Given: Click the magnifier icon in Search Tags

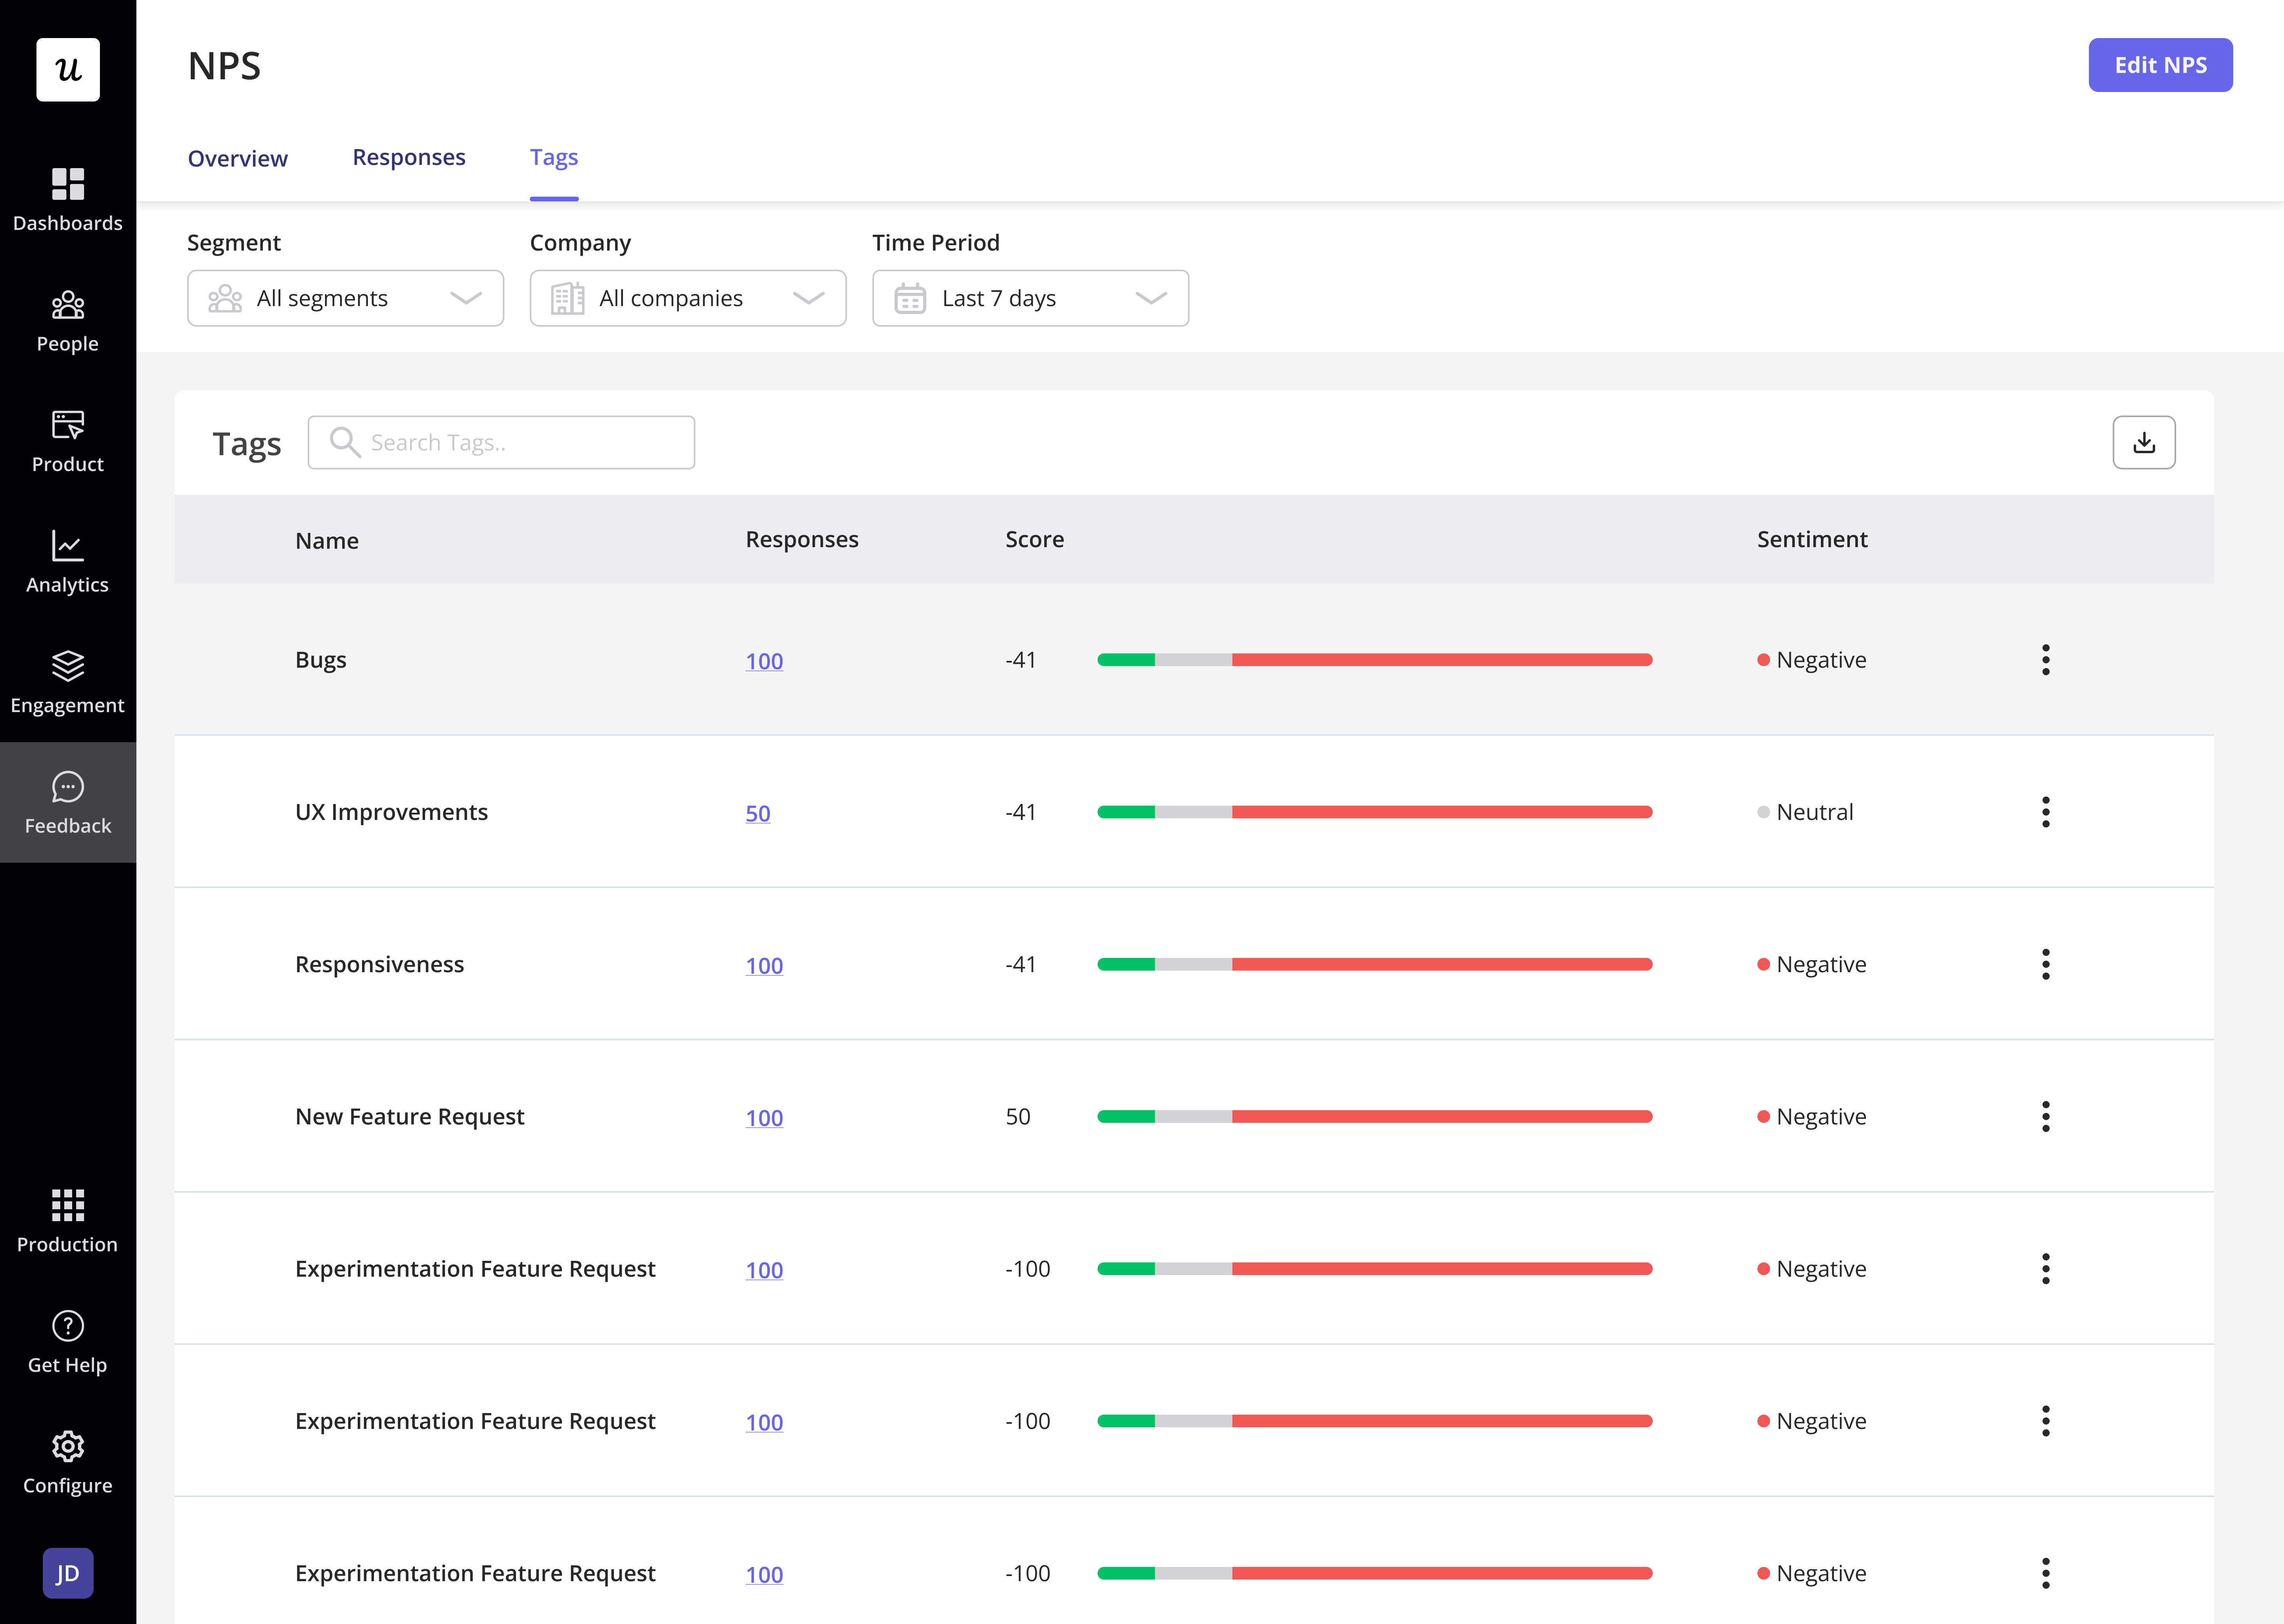Looking at the screenshot, I should 345,442.
